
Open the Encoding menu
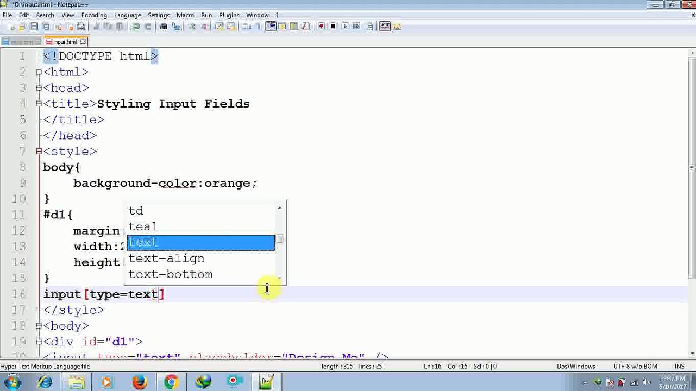tap(94, 15)
